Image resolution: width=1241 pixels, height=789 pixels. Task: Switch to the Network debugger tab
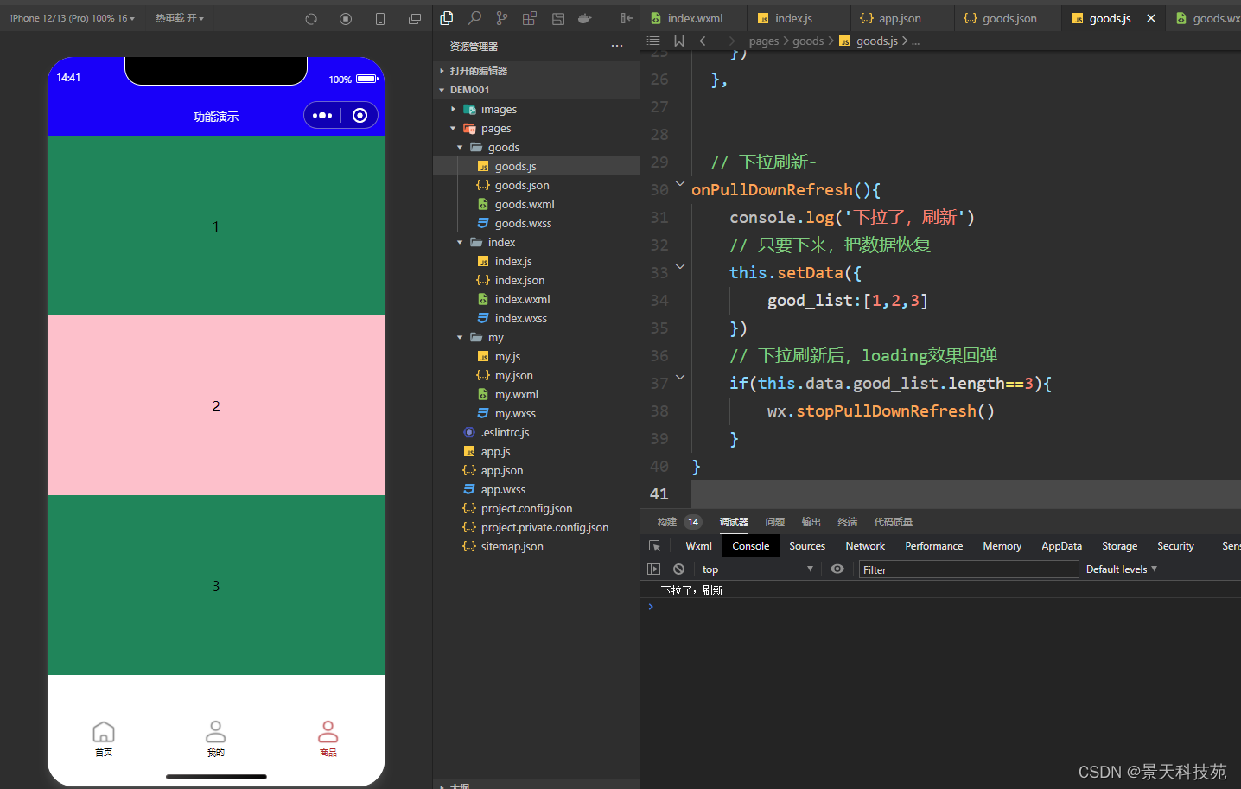point(865,546)
